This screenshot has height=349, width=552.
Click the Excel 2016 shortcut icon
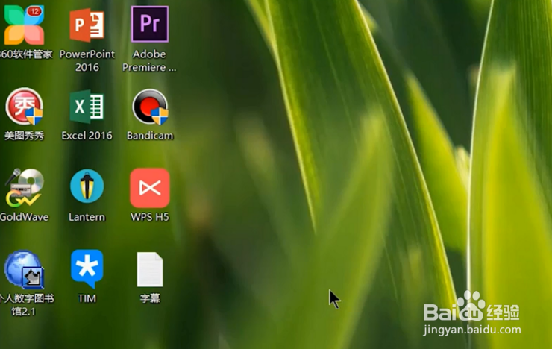pos(87,107)
